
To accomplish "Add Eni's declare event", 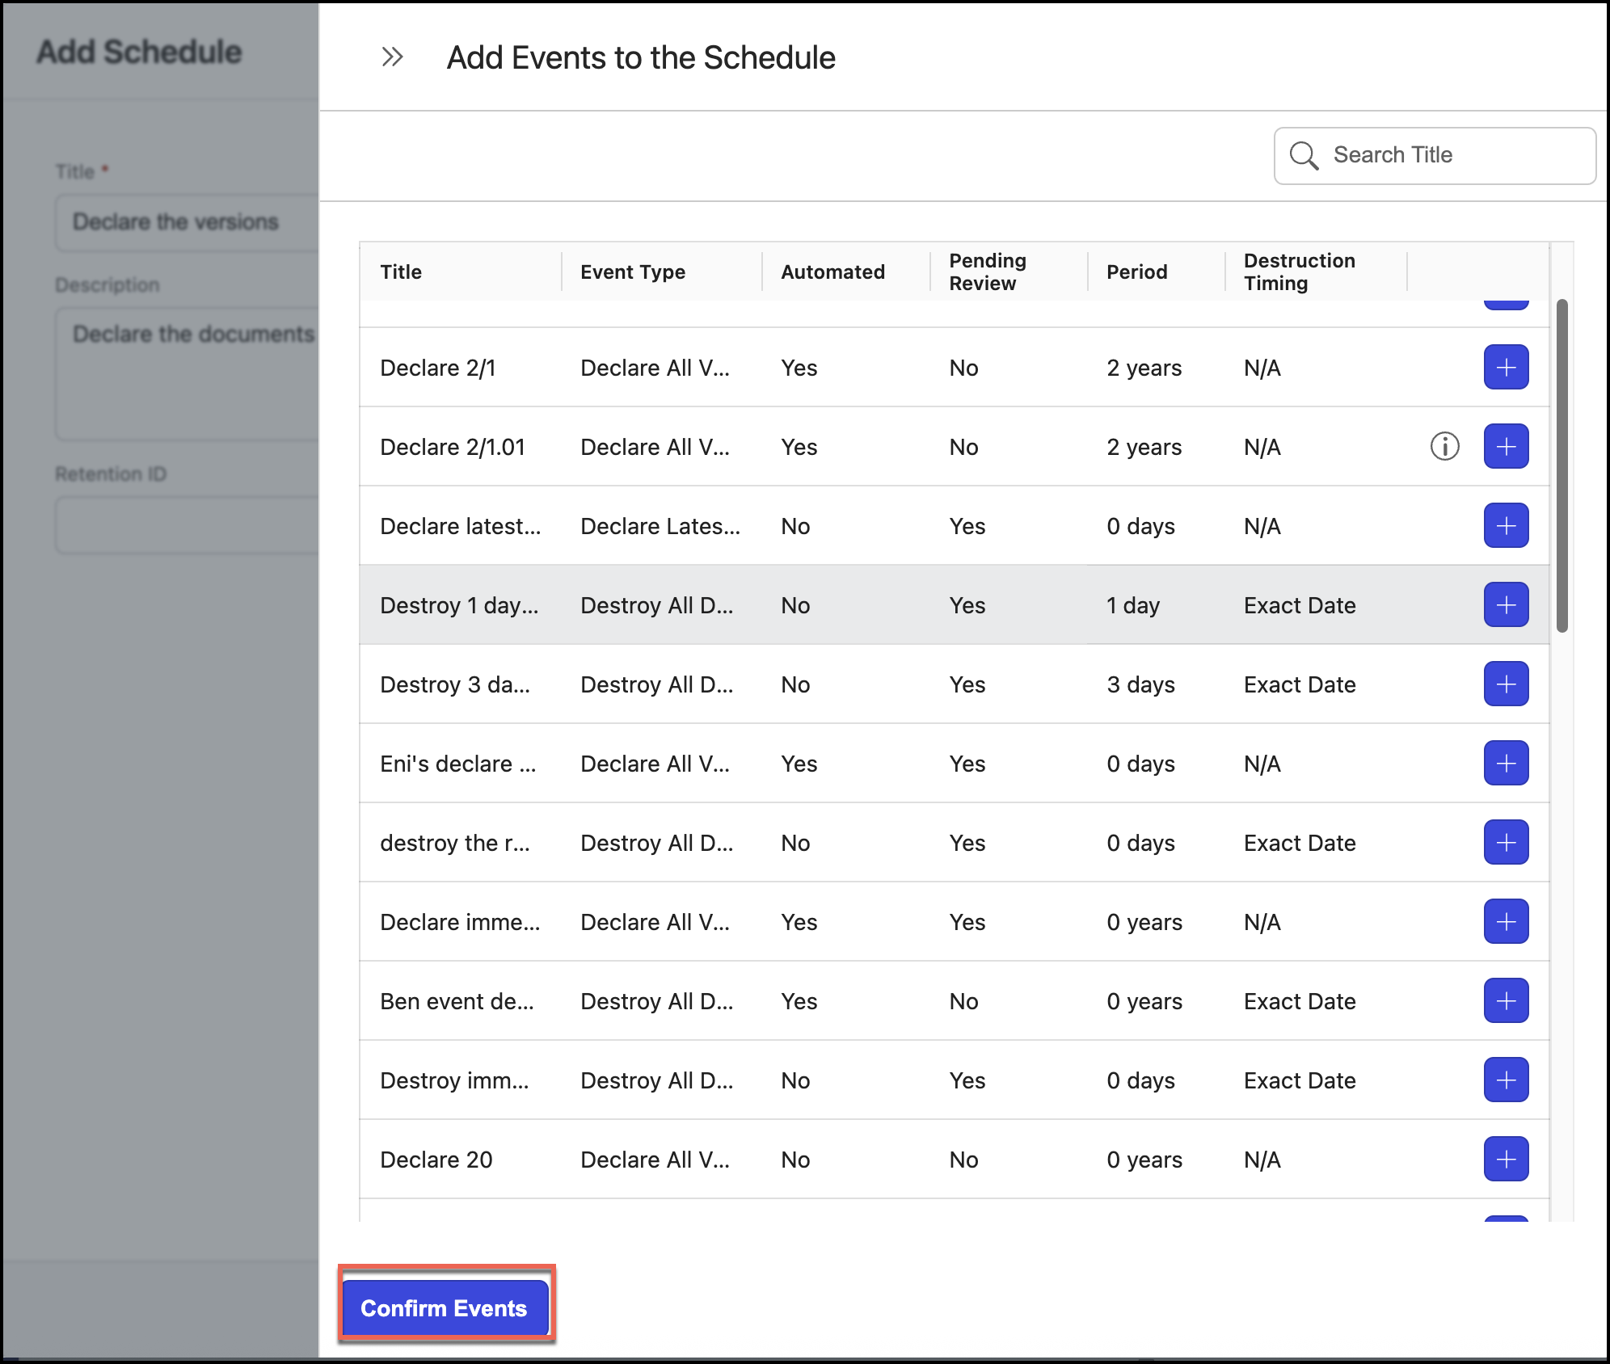I will [1505, 763].
